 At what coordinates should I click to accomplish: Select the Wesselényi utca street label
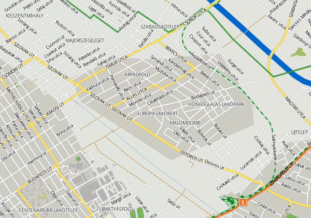(x=24, y=126)
